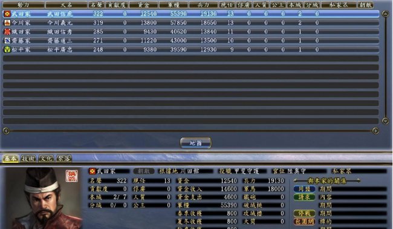The image size is (393, 229).
Task: Click the 資金支出 4600 field
Action: point(207,197)
